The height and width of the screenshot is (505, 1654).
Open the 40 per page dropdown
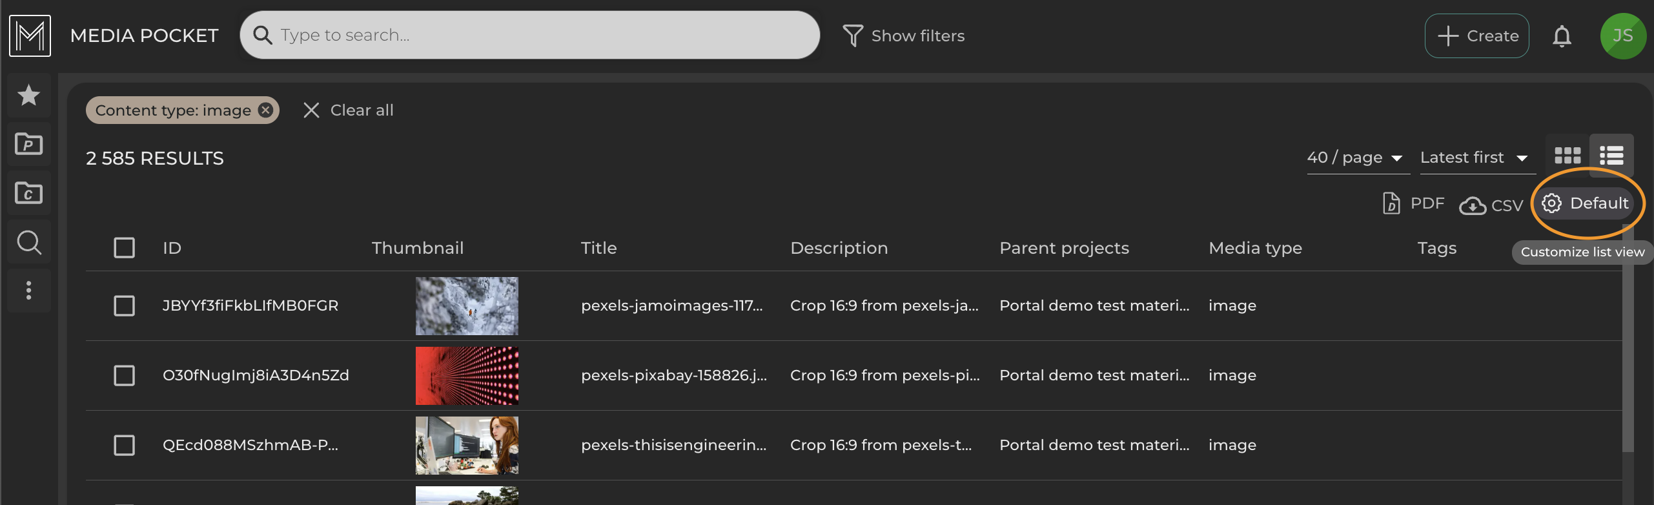tap(1356, 157)
